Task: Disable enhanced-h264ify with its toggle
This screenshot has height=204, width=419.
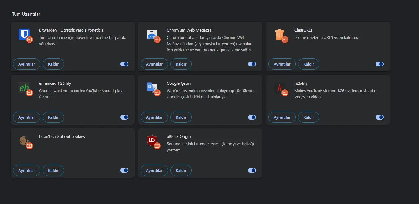Action: click(124, 117)
